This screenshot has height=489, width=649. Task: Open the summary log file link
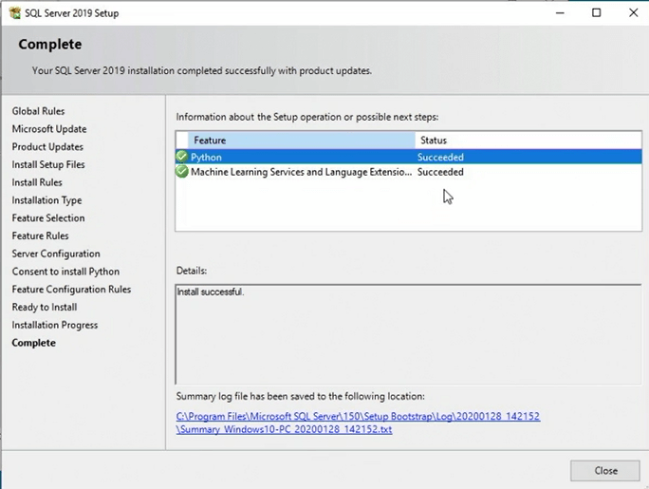coord(358,423)
